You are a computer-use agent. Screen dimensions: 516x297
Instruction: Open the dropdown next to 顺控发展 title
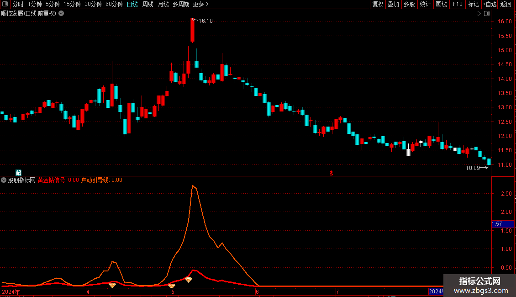point(61,14)
